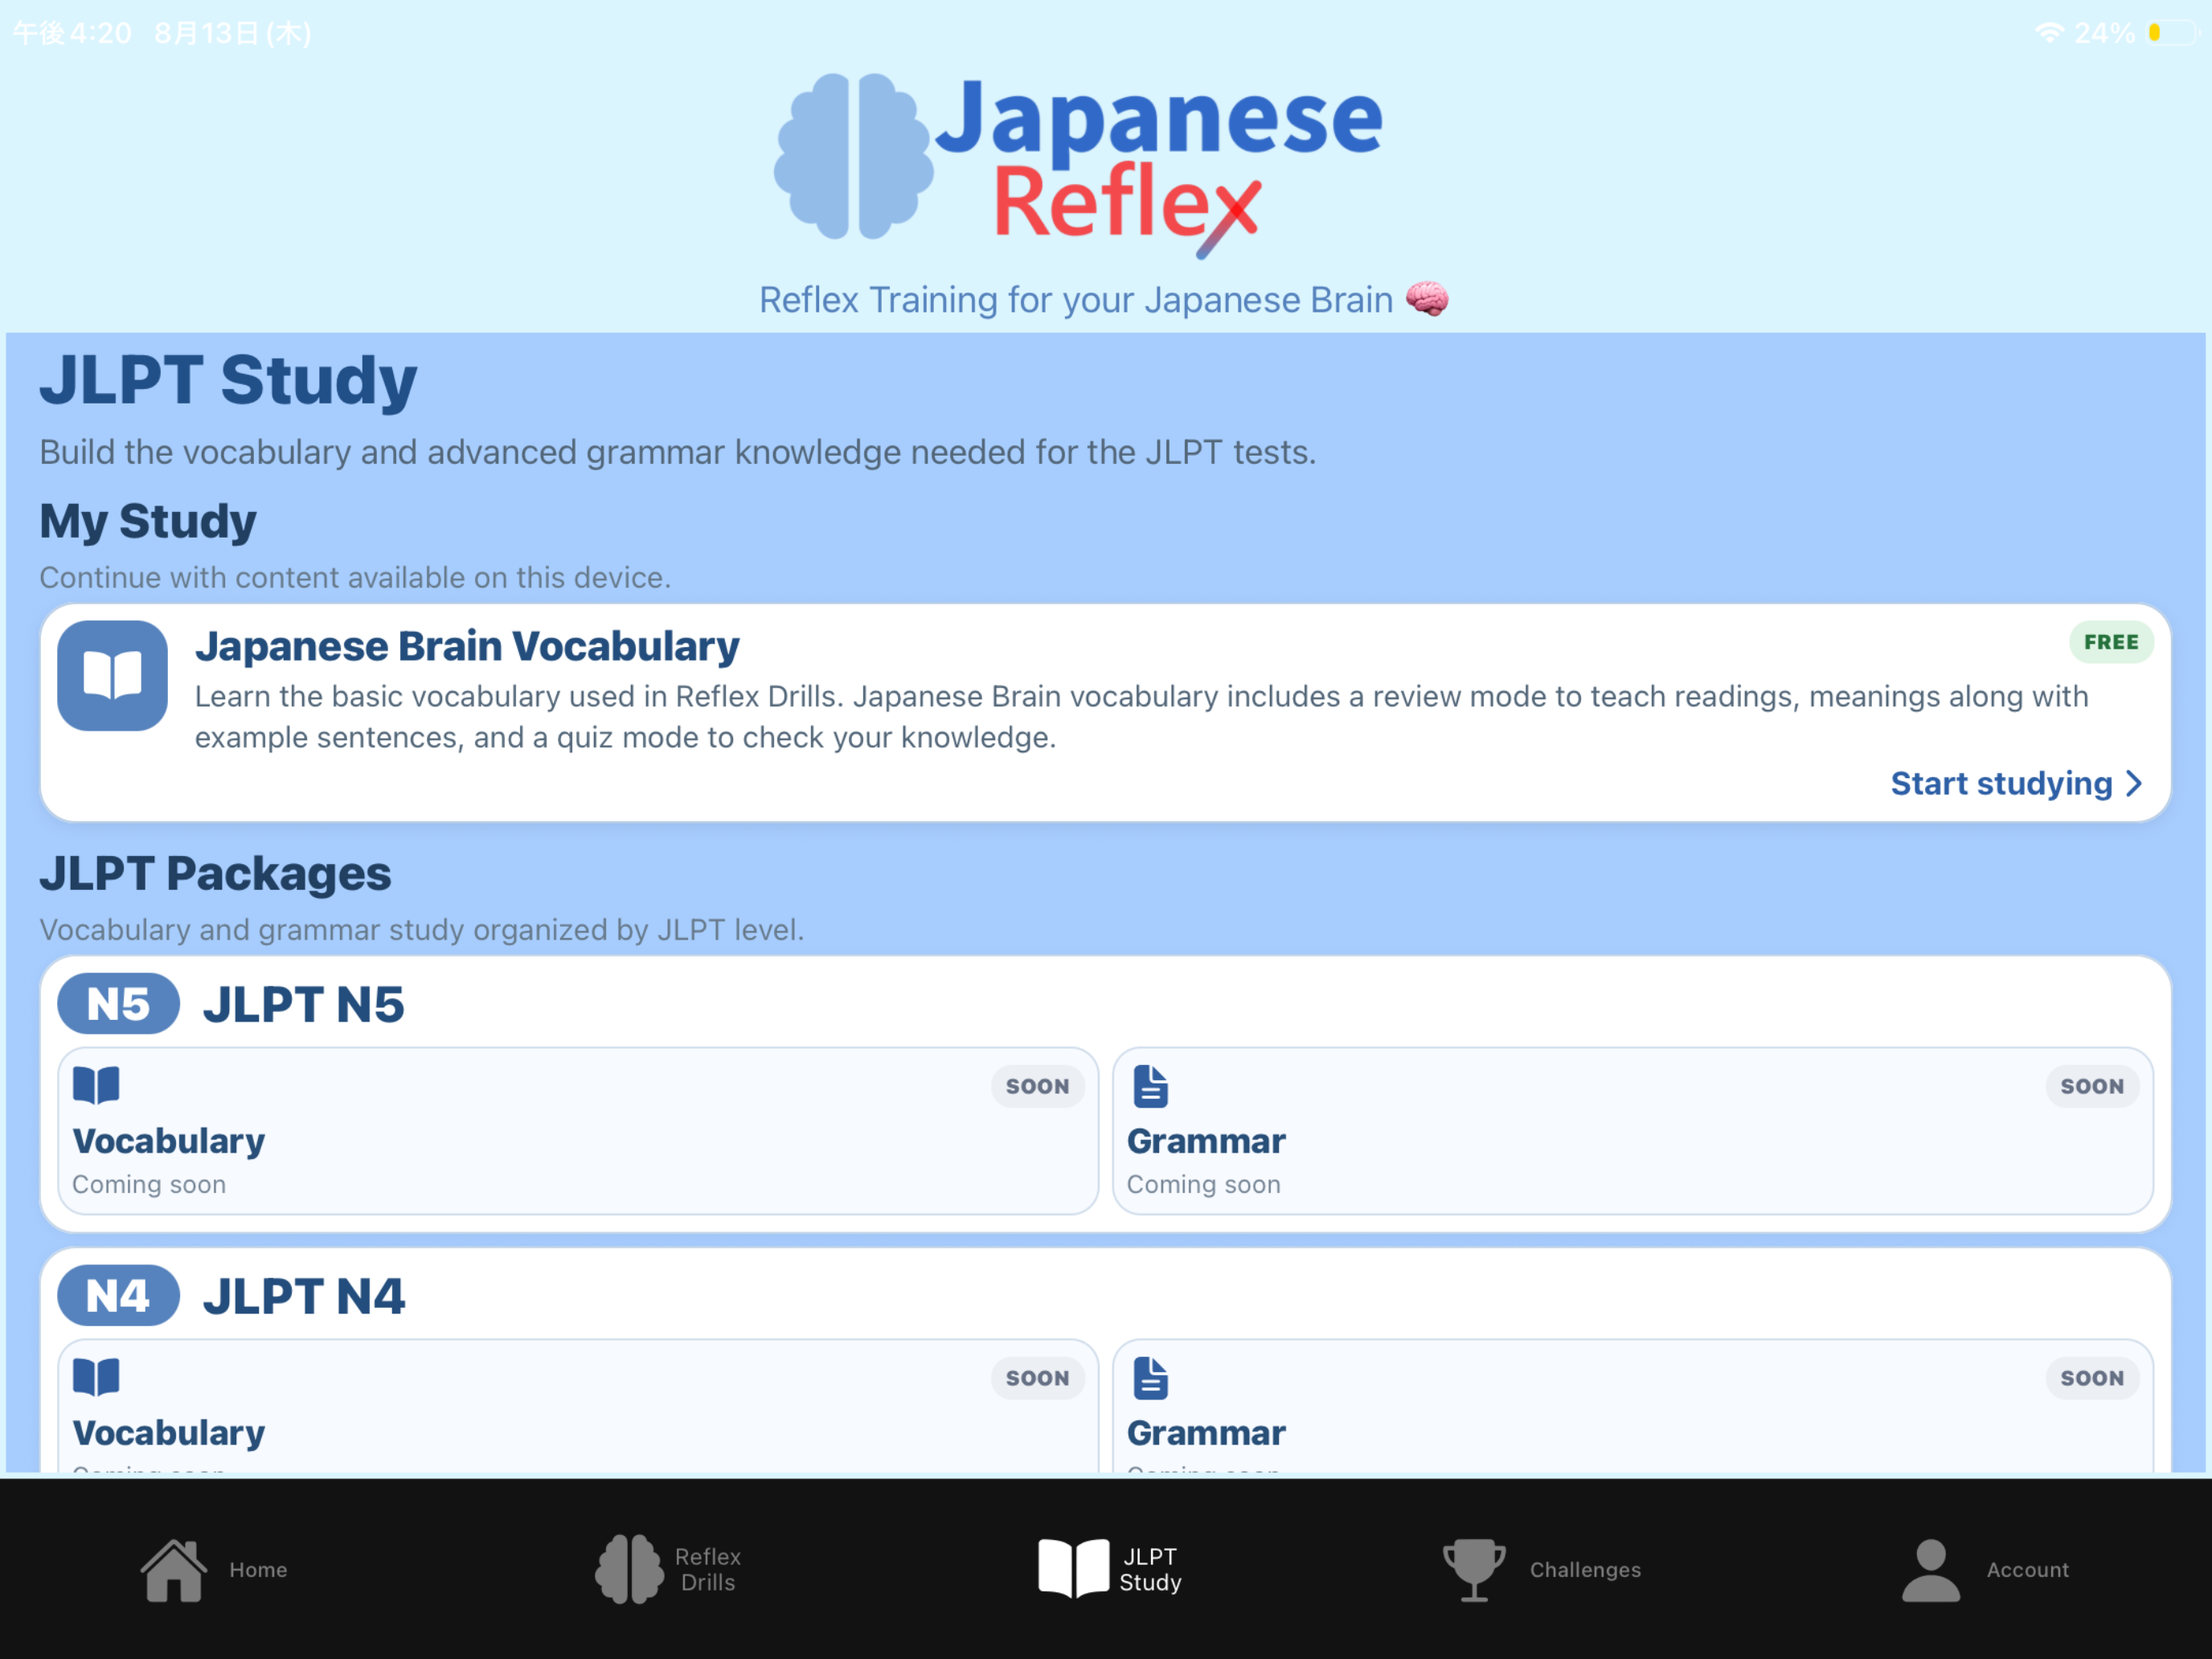The image size is (2212, 1659).
Task: Open Japanese Brain Vocabulary title
Action: point(467,646)
